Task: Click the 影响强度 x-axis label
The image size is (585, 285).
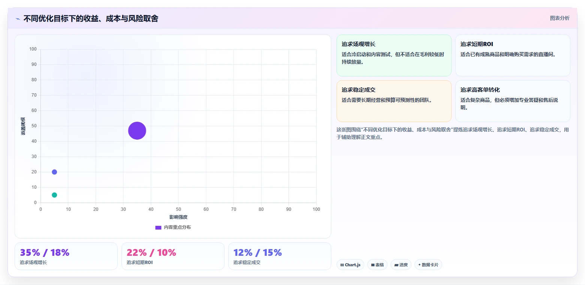Action: click(x=178, y=217)
